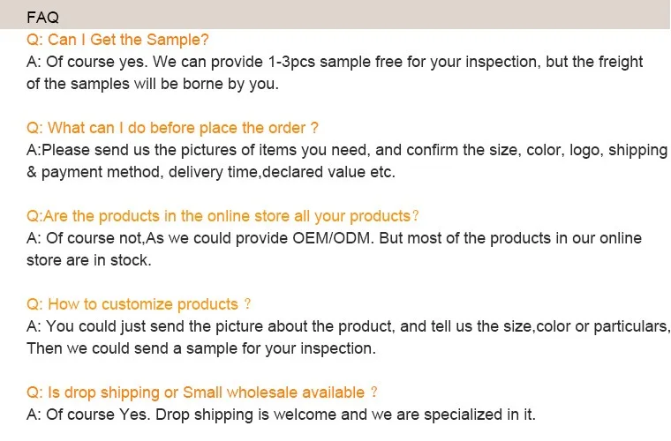Click the line starting "& payment method"

210,172
